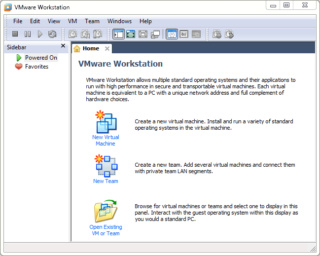Click Open Existing VM or Team link
This screenshot has height=256, width=320.
coord(106,230)
